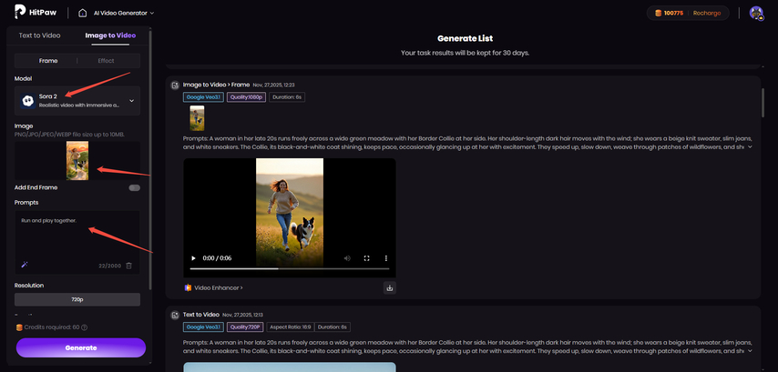Mute the video with the speaker icon

click(x=347, y=258)
